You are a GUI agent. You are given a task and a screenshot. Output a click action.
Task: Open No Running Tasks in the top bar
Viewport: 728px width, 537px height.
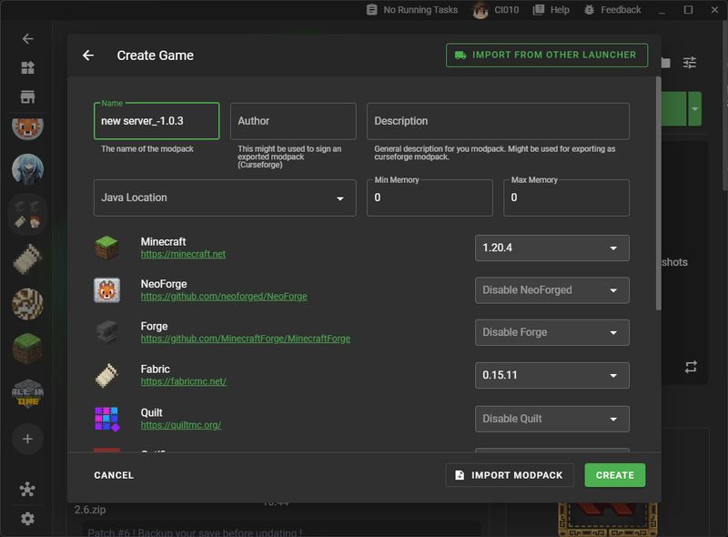(x=411, y=10)
